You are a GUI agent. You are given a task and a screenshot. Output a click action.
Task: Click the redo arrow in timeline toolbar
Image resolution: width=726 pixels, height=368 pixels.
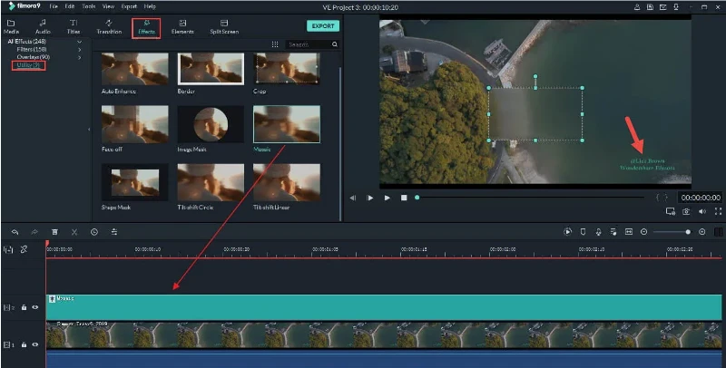[x=34, y=232]
